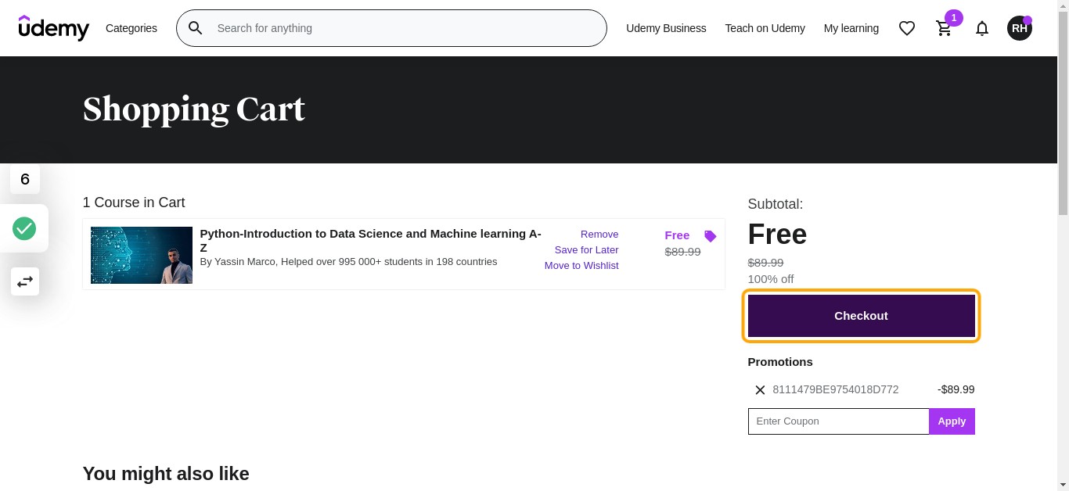The width and height of the screenshot is (1069, 491).
Task: Click the Udemy logo
Action: click(x=54, y=28)
